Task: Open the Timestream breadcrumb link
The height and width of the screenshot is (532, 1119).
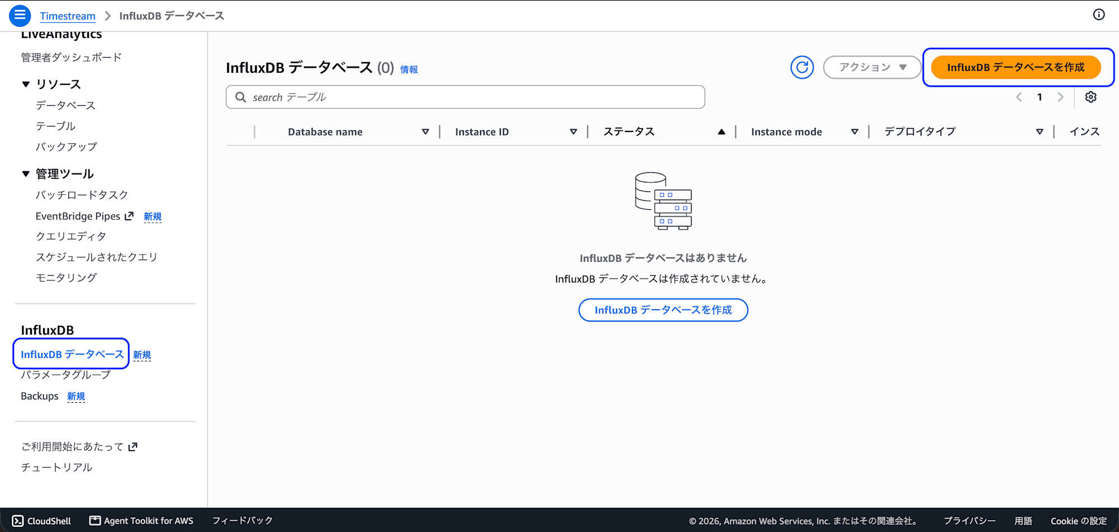Action: click(68, 16)
